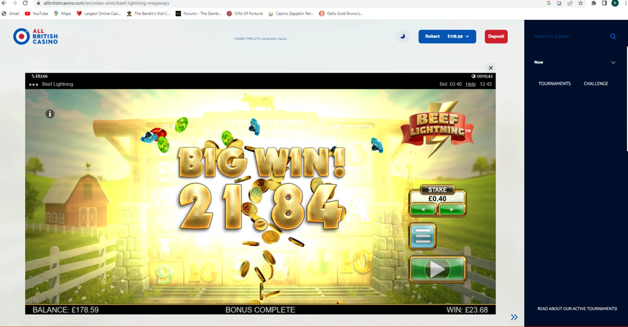Click the browser address bar URL
Viewport: 628px width, 327px height.
click(x=107, y=3)
